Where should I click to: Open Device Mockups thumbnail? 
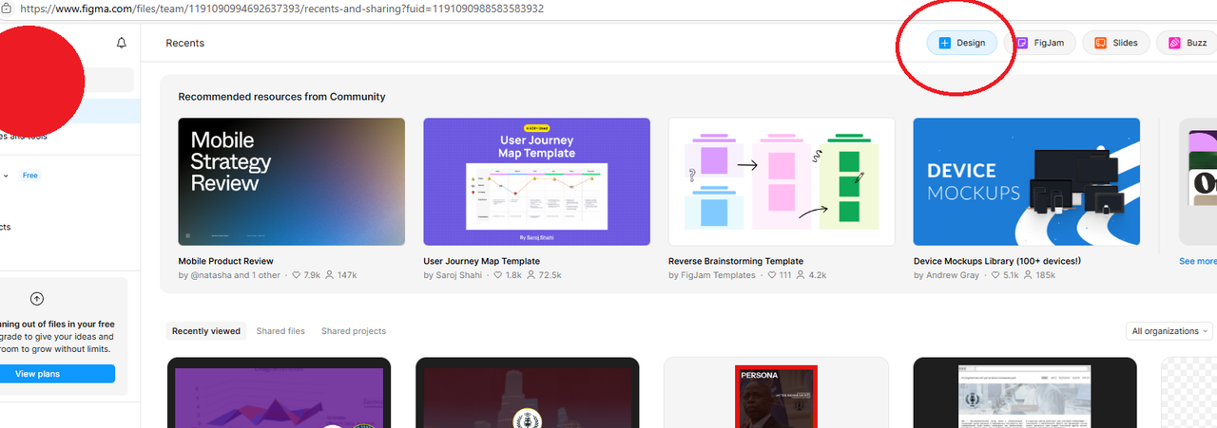point(1027,181)
